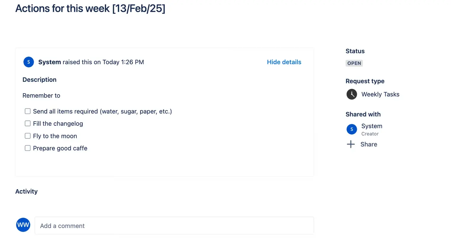Click the Weekly Tasks clock icon
This screenshot has height=248, width=451.
click(x=352, y=94)
